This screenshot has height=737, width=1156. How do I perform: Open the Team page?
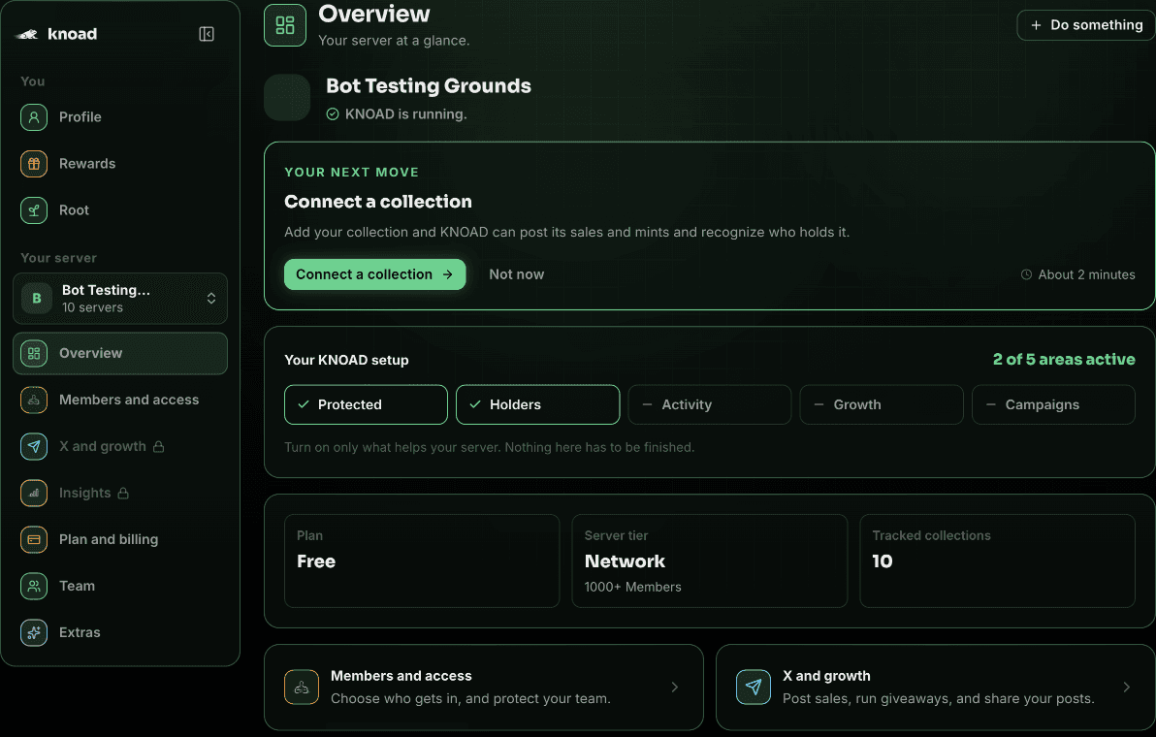pos(120,586)
